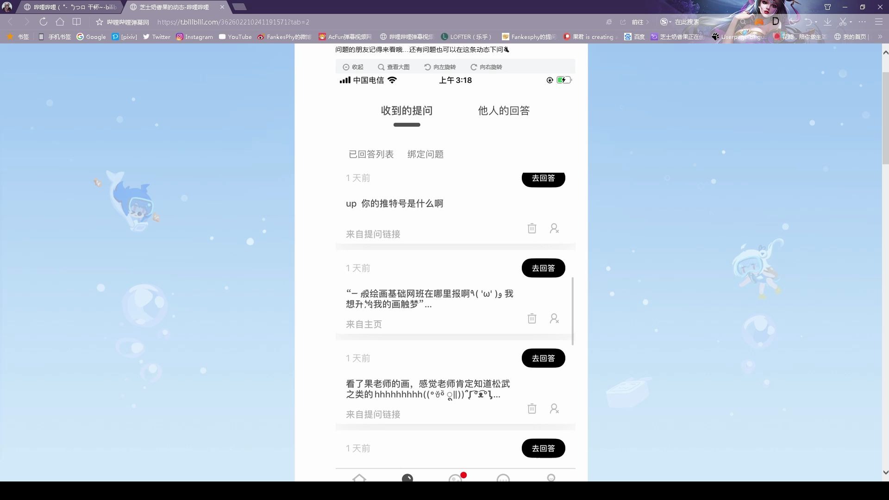
Task: Collapse the image with 收起
Action: pyautogui.click(x=353, y=67)
